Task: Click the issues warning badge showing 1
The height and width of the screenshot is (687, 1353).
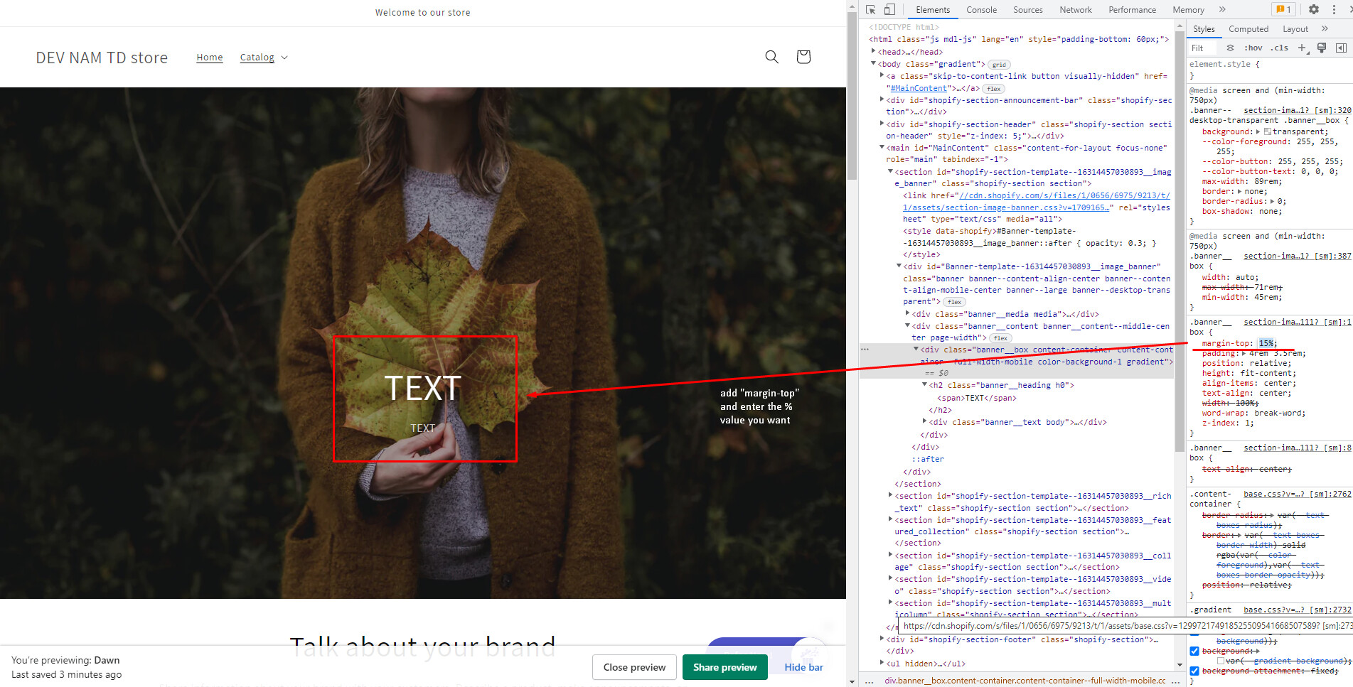Action: pos(1284,9)
